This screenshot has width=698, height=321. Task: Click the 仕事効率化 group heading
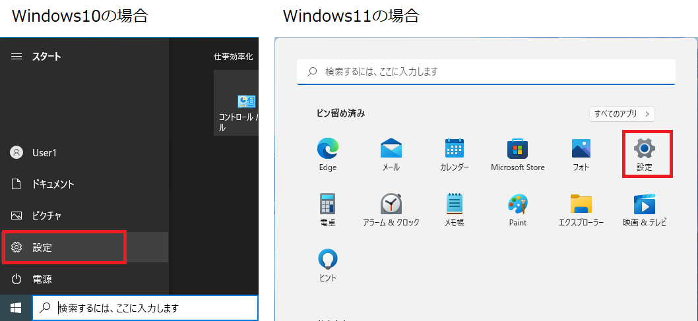tap(234, 57)
